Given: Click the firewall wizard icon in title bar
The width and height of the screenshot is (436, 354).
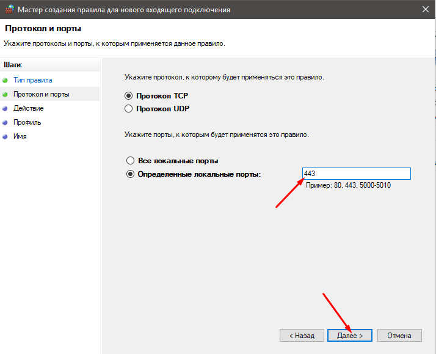Looking at the screenshot, I should coord(9,9).
